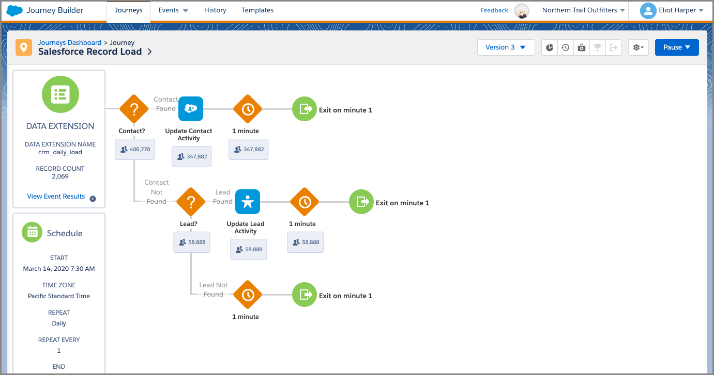Image resolution: width=714 pixels, height=375 pixels.
Task: Click the Einstein avatar icon
Action: [x=522, y=10]
